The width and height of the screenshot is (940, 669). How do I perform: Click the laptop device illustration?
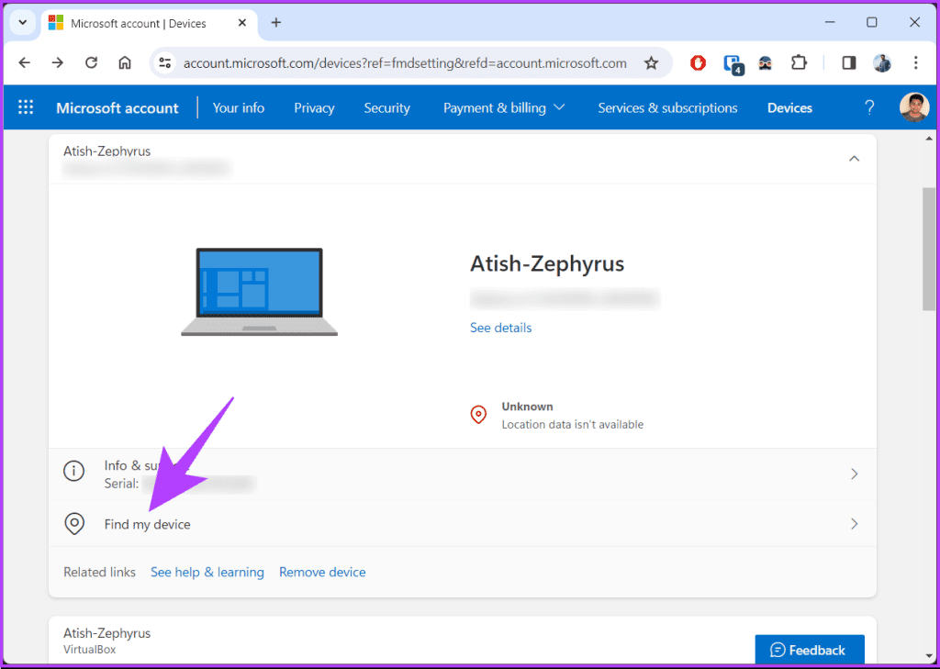[260, 292]
